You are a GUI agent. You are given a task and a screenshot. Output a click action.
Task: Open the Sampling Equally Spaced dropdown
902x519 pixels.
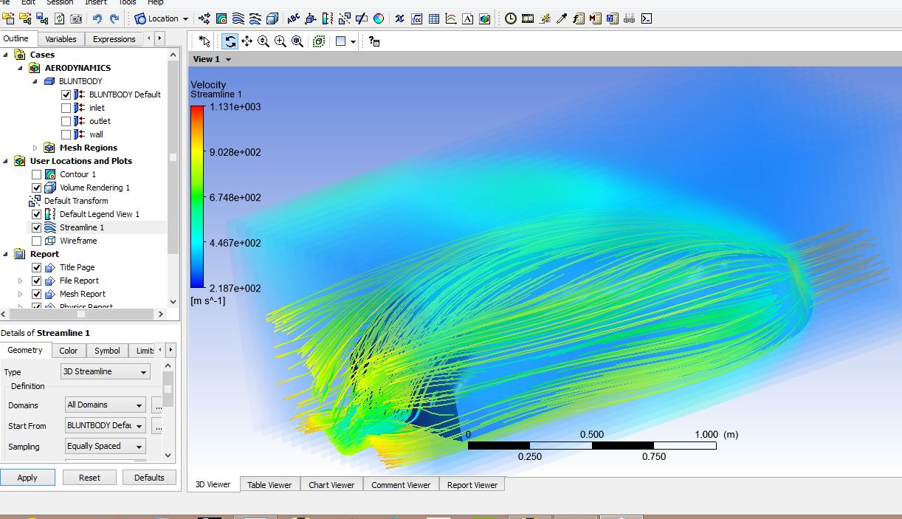(104, 446)
